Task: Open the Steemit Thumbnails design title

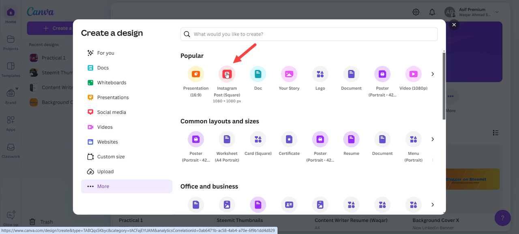Action: 240,220
